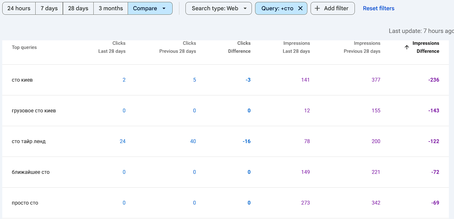Select the грузовое сто киев query row
The height and width of the screenshot is (219, 454).
click(34, 111)
